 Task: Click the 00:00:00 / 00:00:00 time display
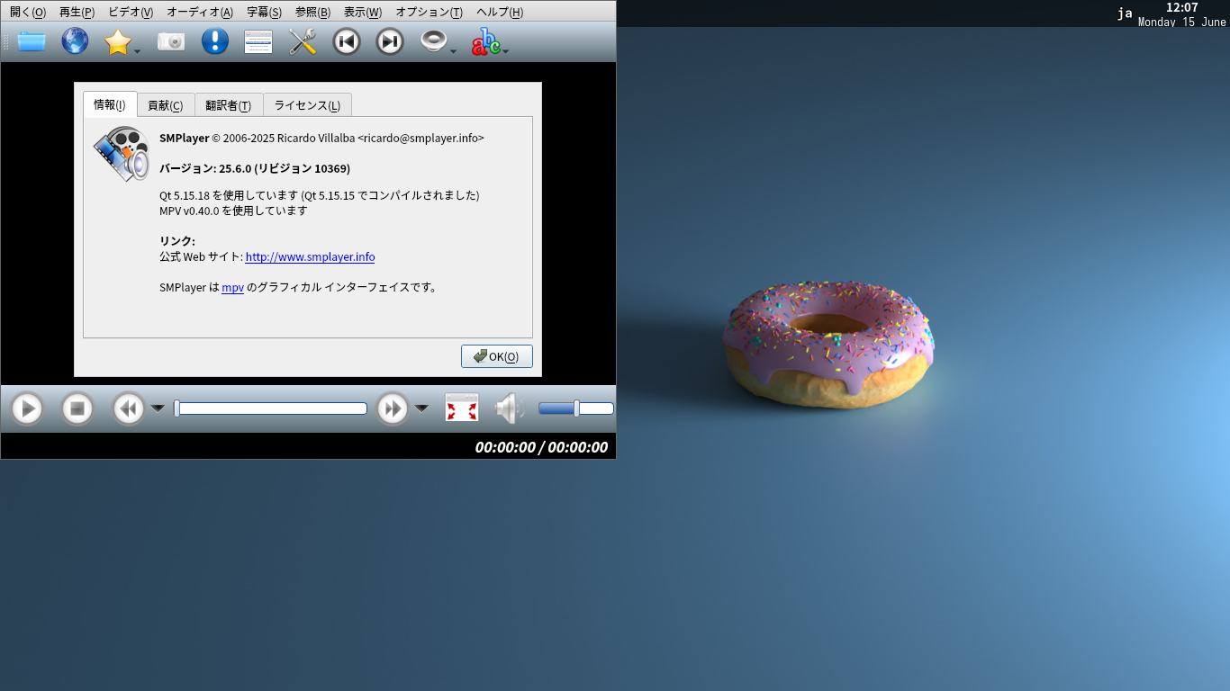point(541,447)
